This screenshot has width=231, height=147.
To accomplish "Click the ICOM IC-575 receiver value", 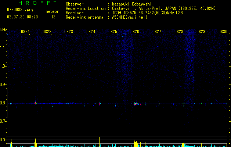I will point(147,13).
